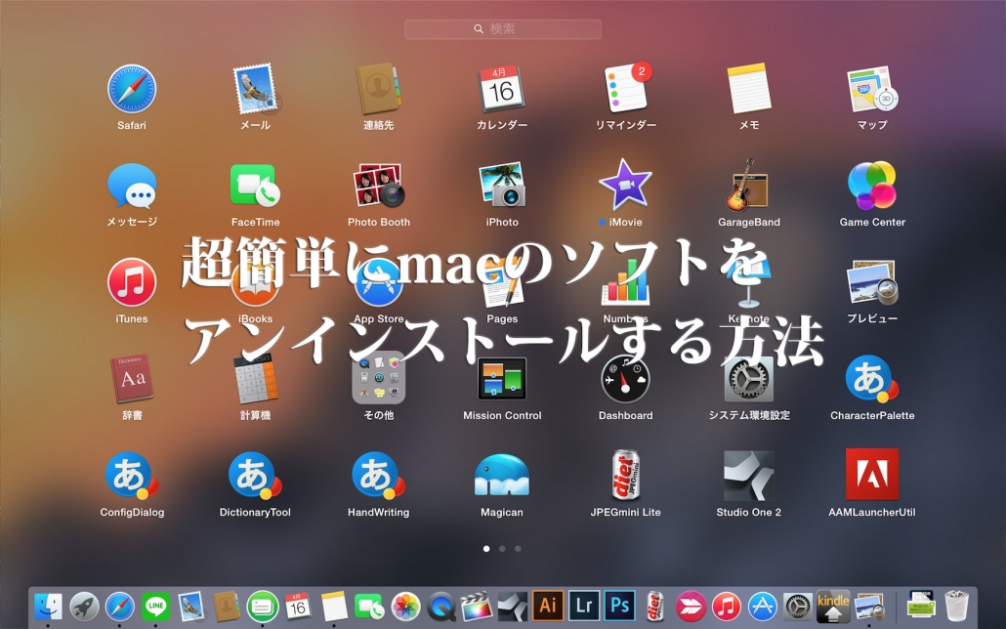Launch Numbers from Launchpad
The image size is (1006, 629).
click(x=625, y=282)
